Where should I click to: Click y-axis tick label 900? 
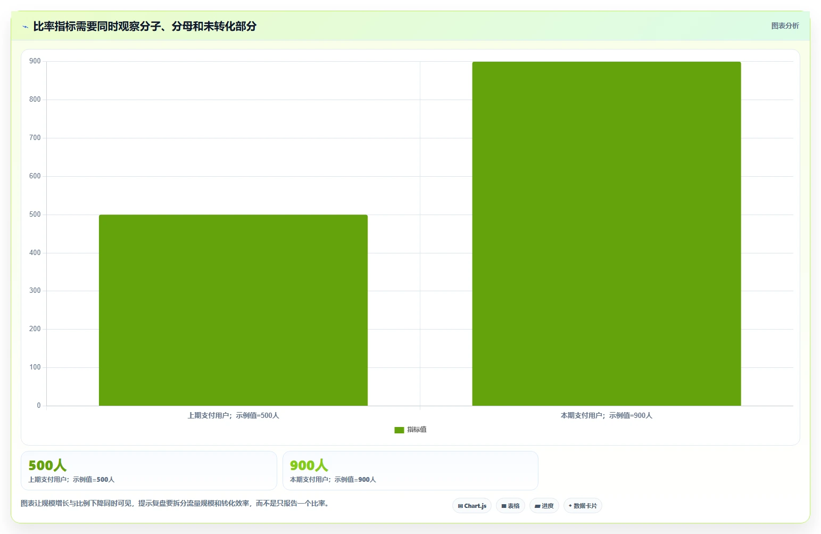point(35,61)
